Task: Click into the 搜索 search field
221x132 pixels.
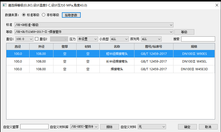Action: click(198, 39)
